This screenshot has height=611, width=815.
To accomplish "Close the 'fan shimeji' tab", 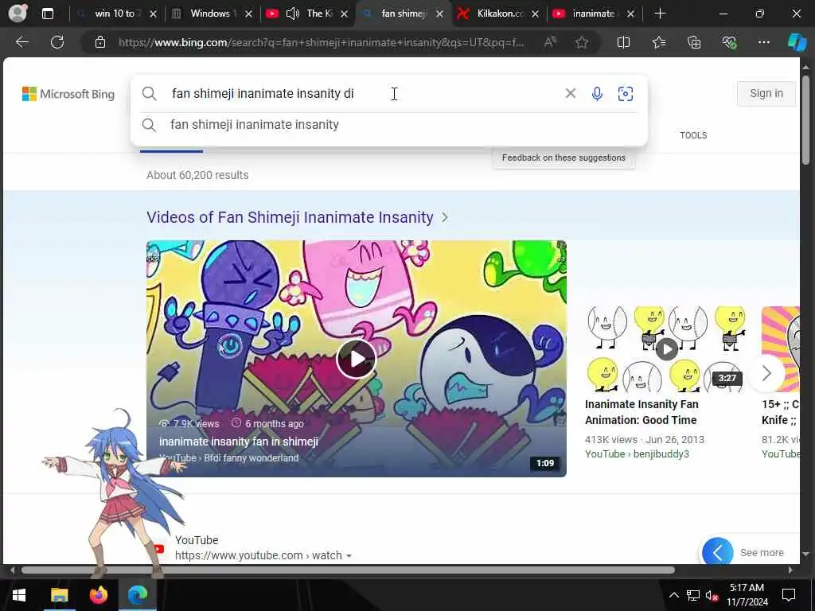I will 439,14.
